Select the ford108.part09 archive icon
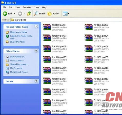 [x=47, y=70]
